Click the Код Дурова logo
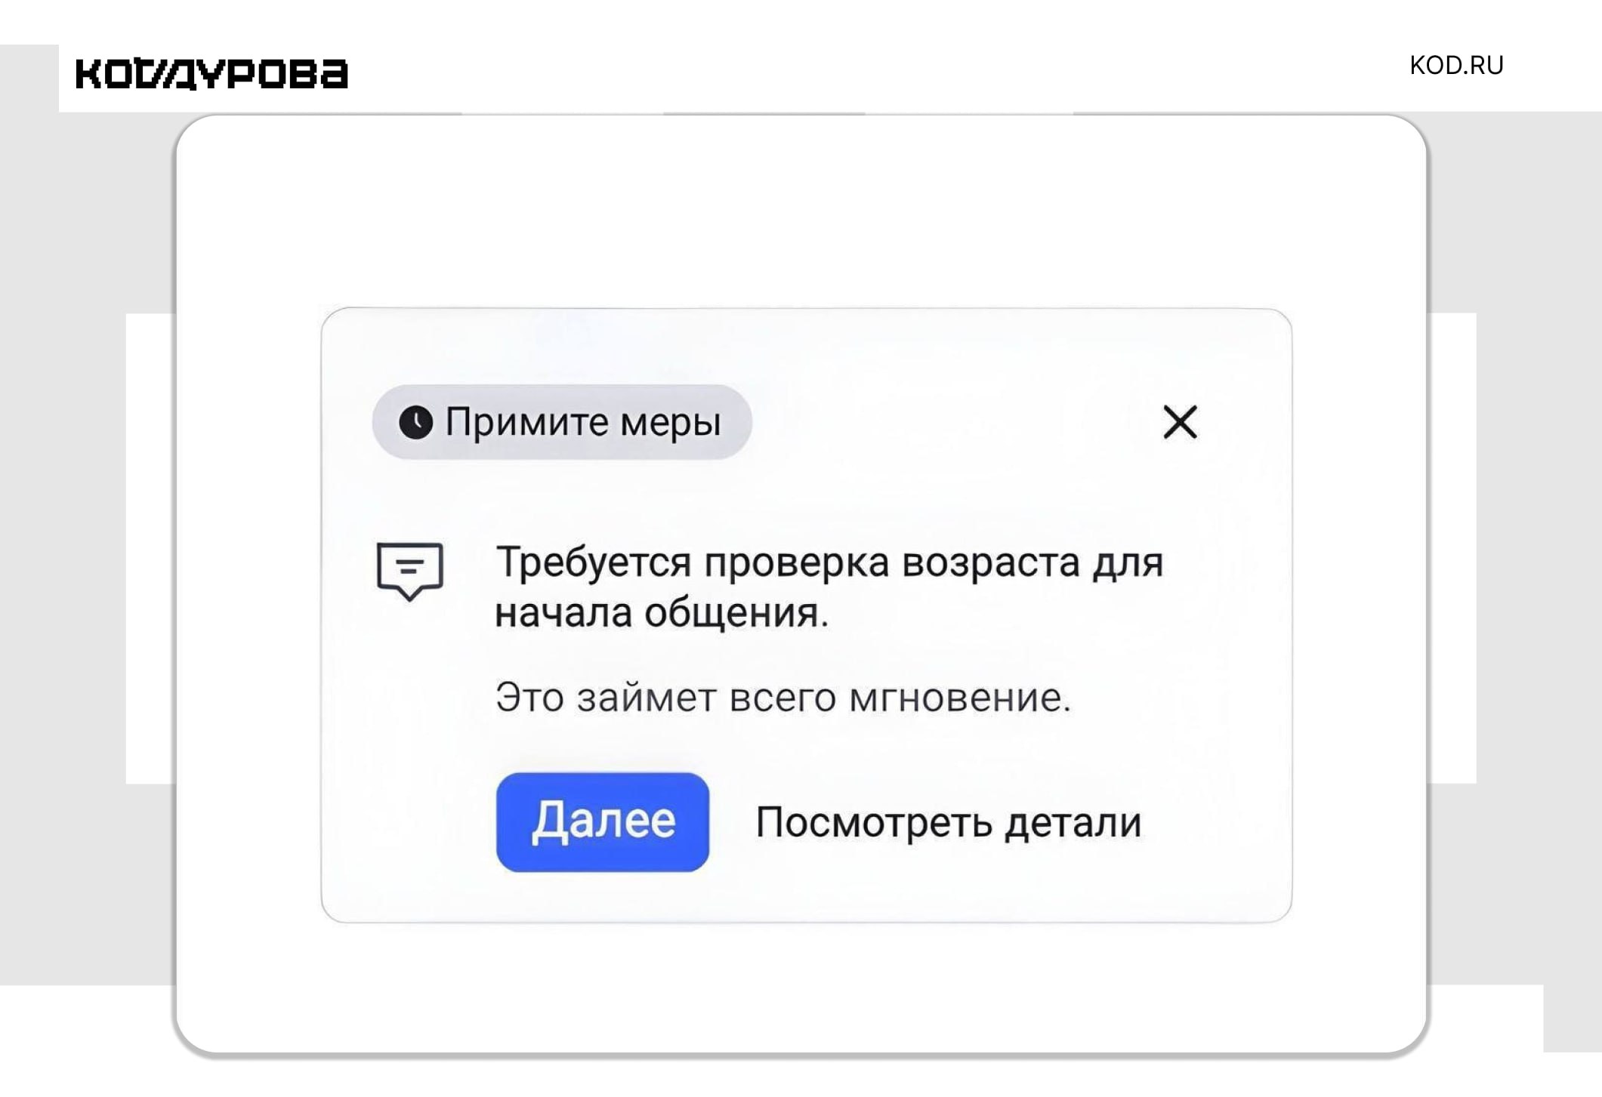This screenshot has width=1602, height=1097. click(211, 74)
